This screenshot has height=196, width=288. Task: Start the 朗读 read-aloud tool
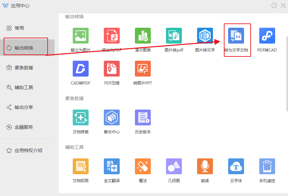(205, 166)
